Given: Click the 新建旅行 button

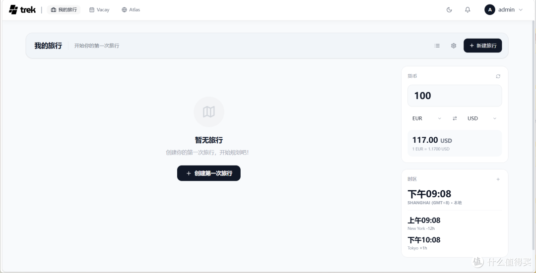Looking at the screenshot, I should (x=483, y=46).
